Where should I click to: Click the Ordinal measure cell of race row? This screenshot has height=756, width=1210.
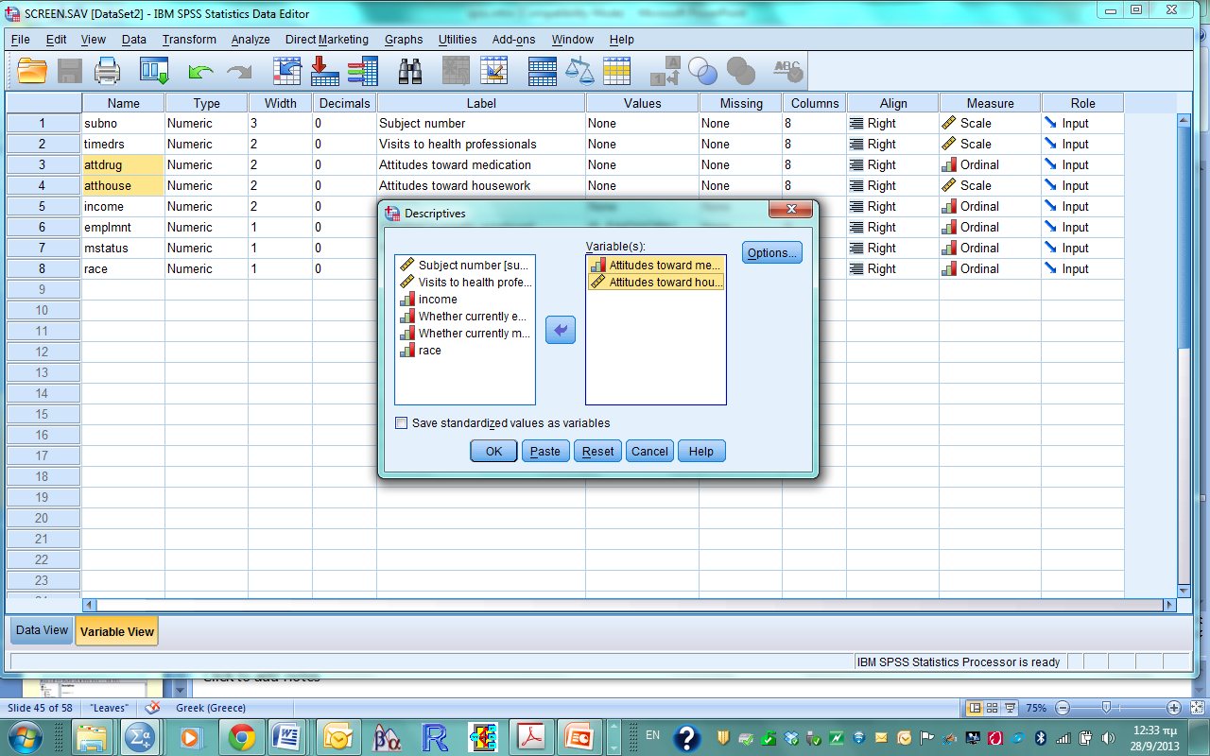click(x=991, y=269)
